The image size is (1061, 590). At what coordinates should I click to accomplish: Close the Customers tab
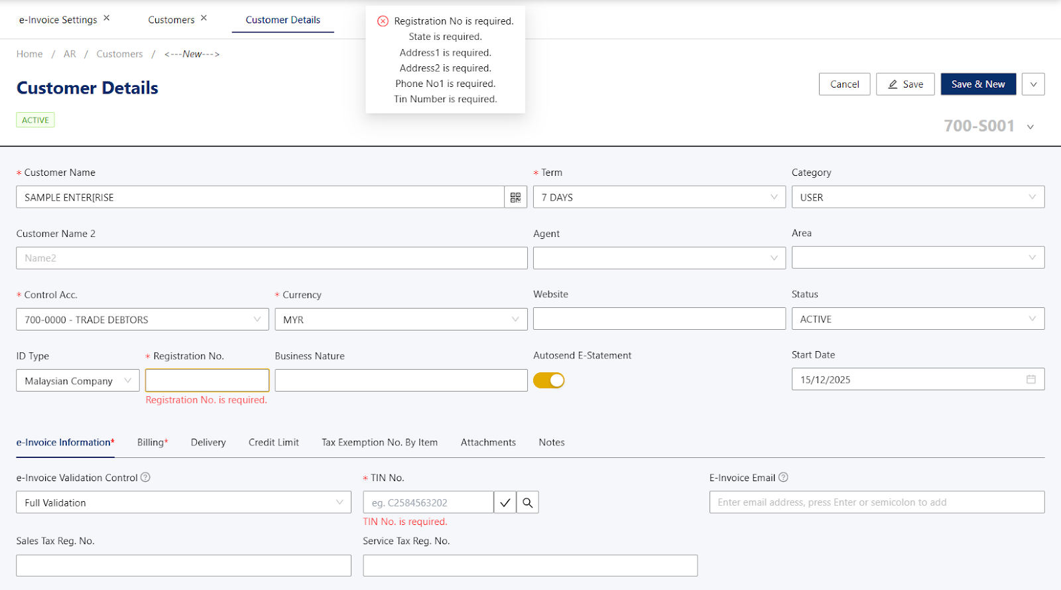click(x=204, y=18)
